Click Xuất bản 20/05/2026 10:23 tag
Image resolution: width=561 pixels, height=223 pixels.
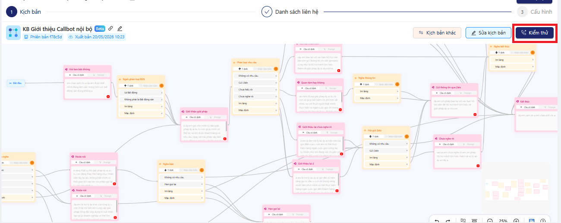coord(96,37)
